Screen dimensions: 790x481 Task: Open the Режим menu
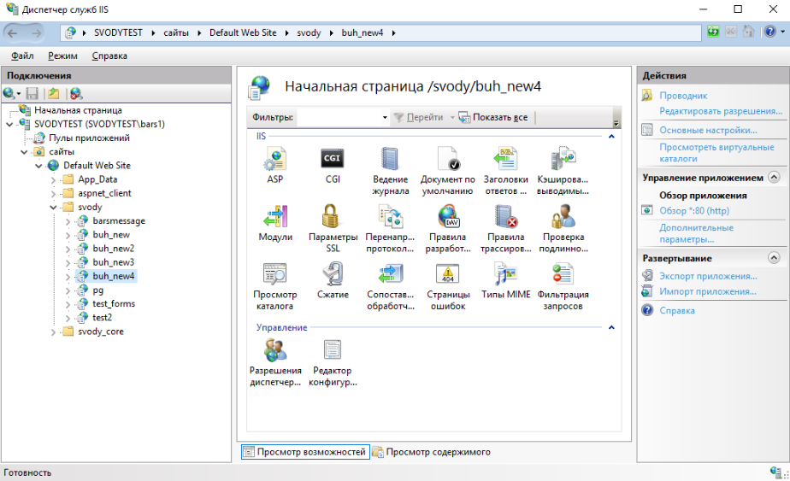click(62, 56)
